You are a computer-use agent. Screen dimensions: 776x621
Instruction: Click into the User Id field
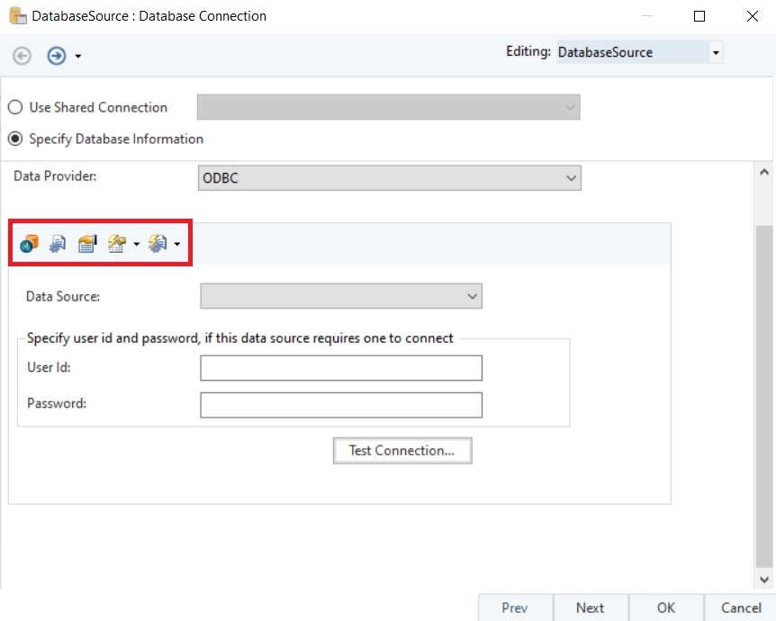pyautogui.click(x=341, y=368)
